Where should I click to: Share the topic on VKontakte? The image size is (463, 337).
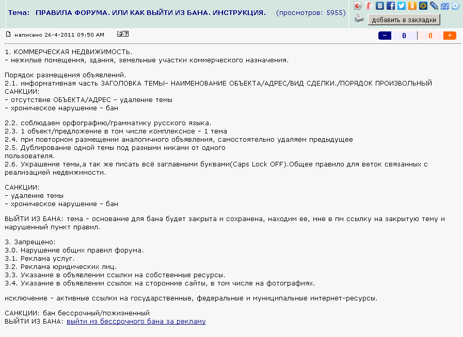click(x=380, y=6)
